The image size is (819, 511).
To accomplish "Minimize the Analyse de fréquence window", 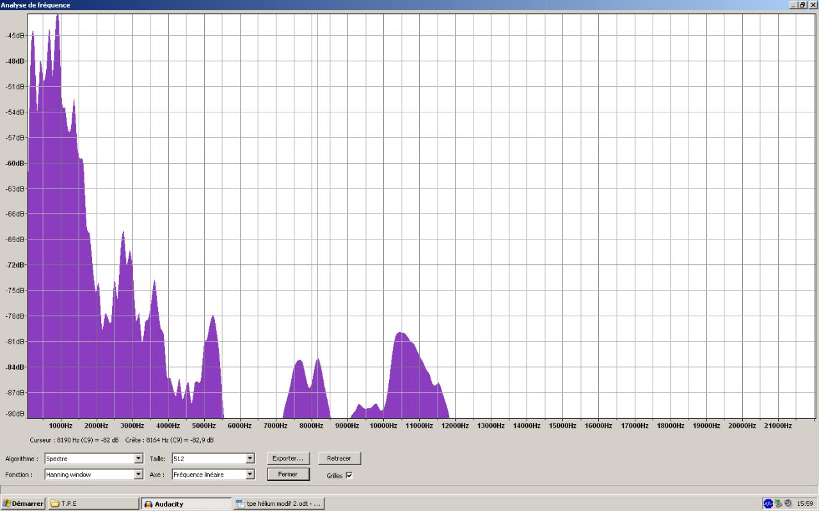I will [x=793, y=5].
